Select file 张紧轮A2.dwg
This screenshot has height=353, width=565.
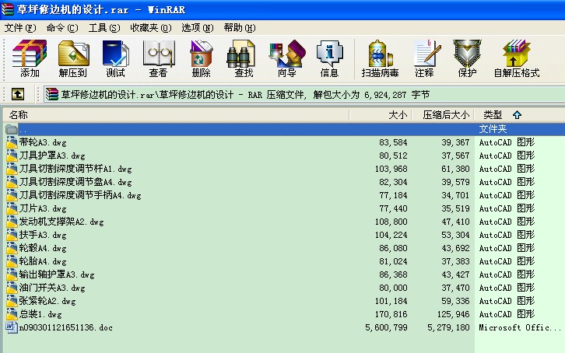click(47, 301)
